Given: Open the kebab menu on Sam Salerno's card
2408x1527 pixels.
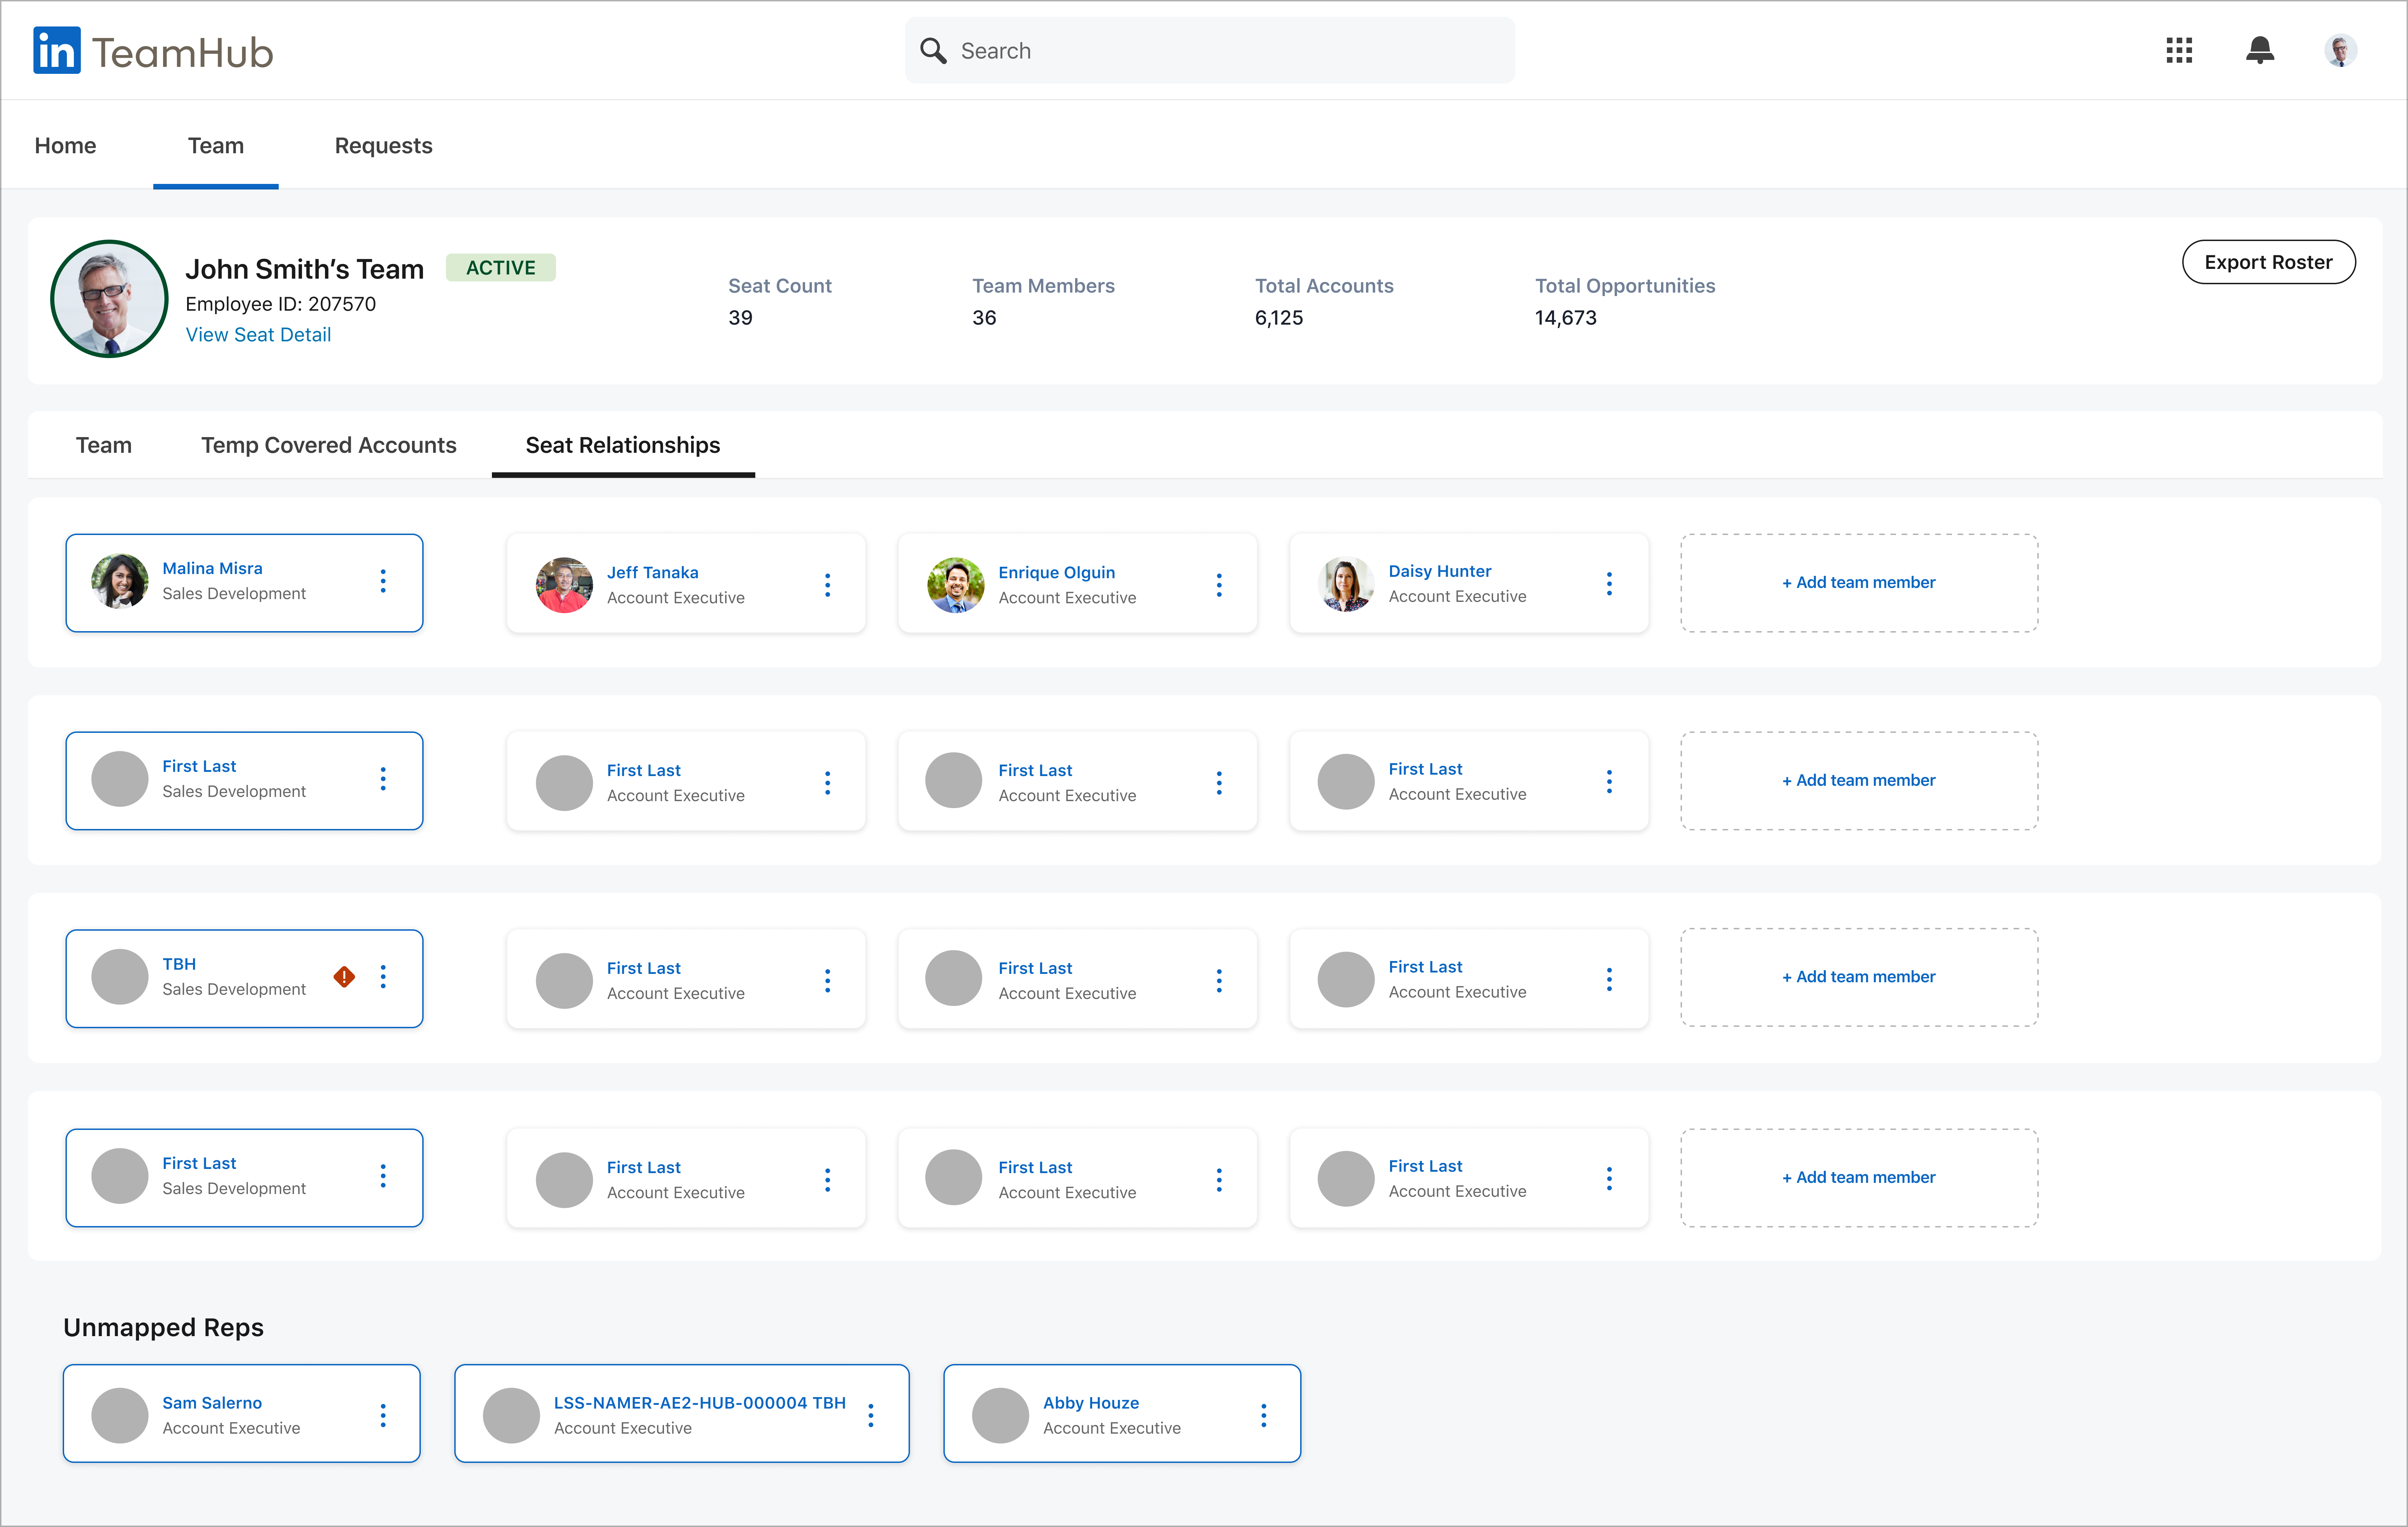Looking at the screenshot, I should [x=383, y=1415].
